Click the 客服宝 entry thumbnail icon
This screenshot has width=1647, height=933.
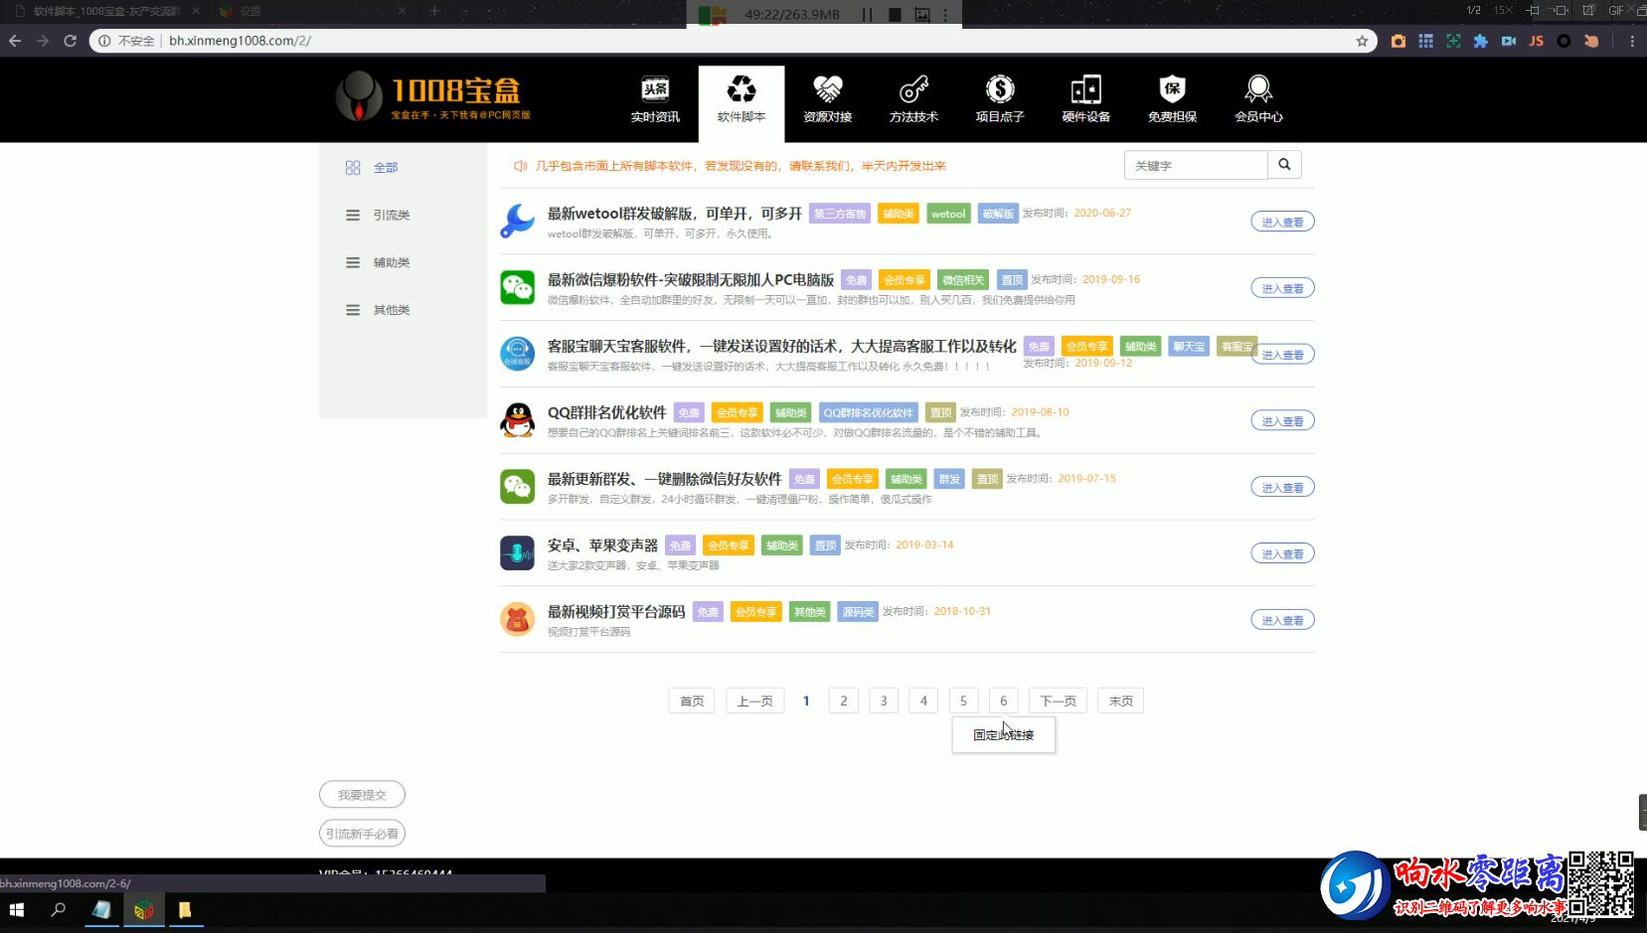click(517, 353)
